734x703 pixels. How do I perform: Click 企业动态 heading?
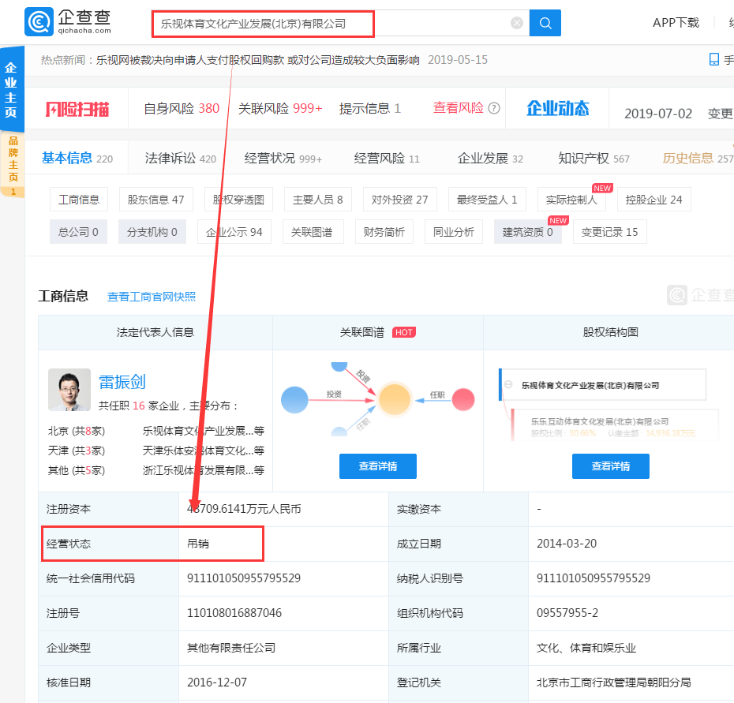click(557, 108)
